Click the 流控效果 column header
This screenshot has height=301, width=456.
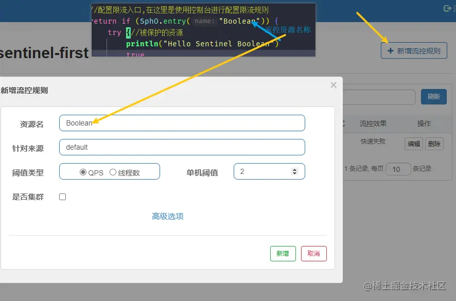[373, 123]
